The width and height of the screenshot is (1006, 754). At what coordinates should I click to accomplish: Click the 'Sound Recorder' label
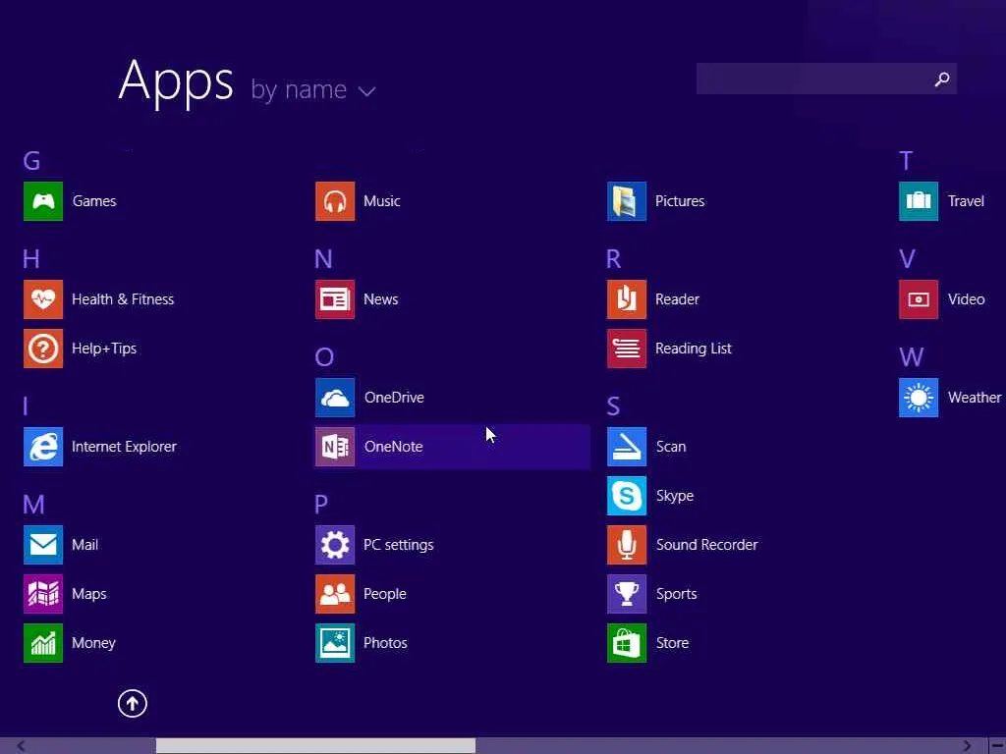[x=707, y=544]
